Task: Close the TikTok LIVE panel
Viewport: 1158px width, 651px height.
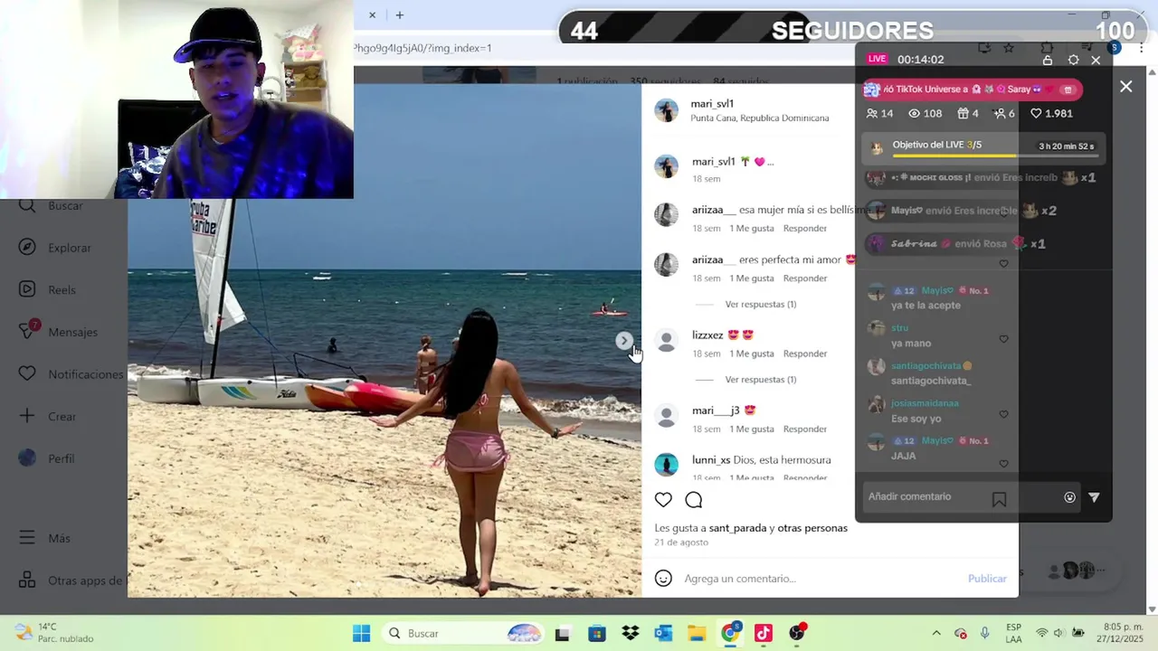Action: [x=1096, y=60]
